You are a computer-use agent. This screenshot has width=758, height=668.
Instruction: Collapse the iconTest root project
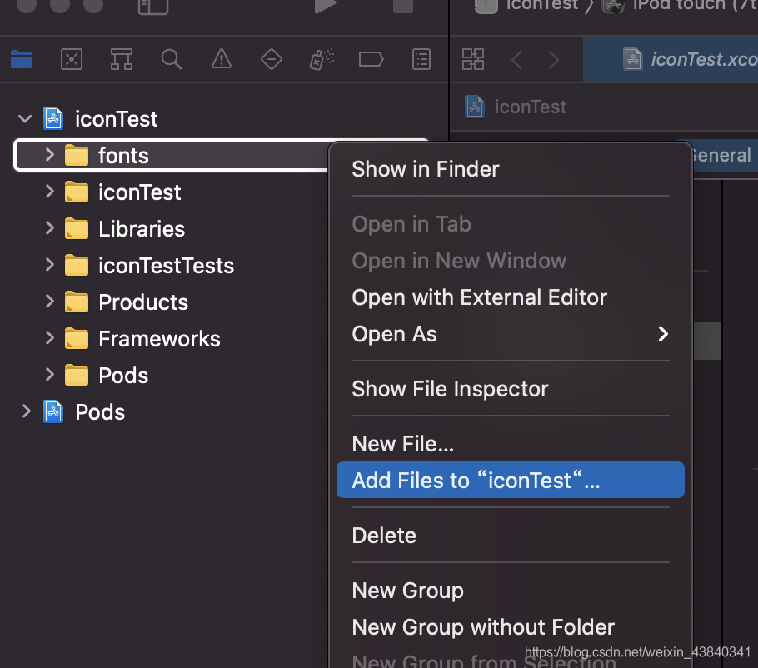[27, 119]
